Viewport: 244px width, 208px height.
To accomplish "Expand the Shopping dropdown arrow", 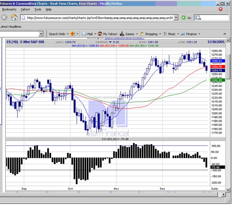I will (x=160, y=34).
